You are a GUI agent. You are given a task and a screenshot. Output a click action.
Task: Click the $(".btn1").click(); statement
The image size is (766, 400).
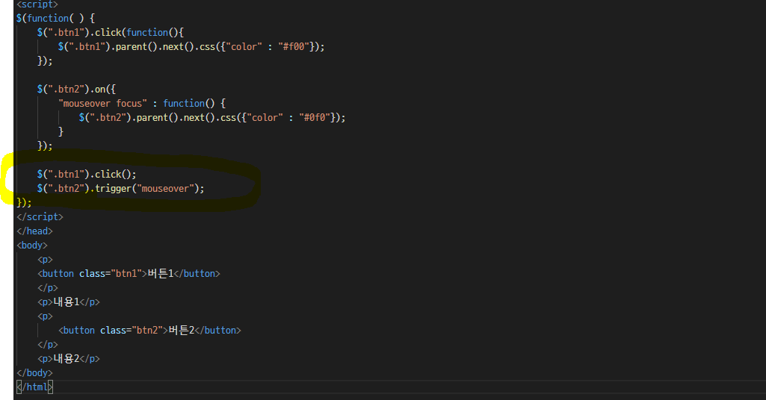tap(87, 174)
